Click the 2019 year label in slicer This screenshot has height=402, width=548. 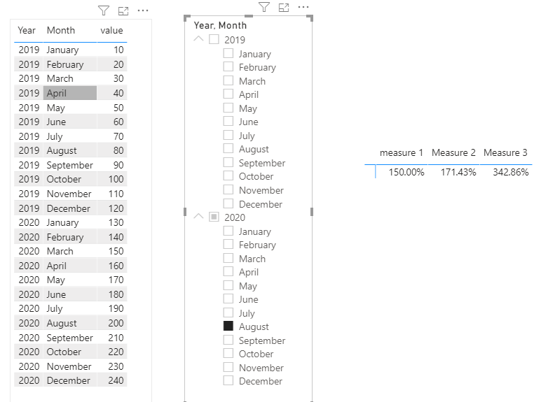point(235,40)
